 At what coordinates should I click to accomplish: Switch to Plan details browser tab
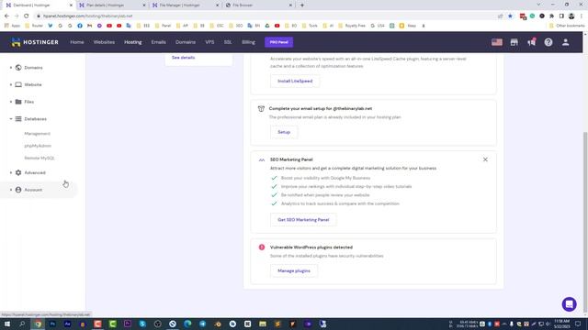[x=112, y=5]
